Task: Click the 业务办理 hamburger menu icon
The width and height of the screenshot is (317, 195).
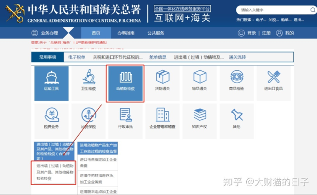Action: click(x=35, y=33)
